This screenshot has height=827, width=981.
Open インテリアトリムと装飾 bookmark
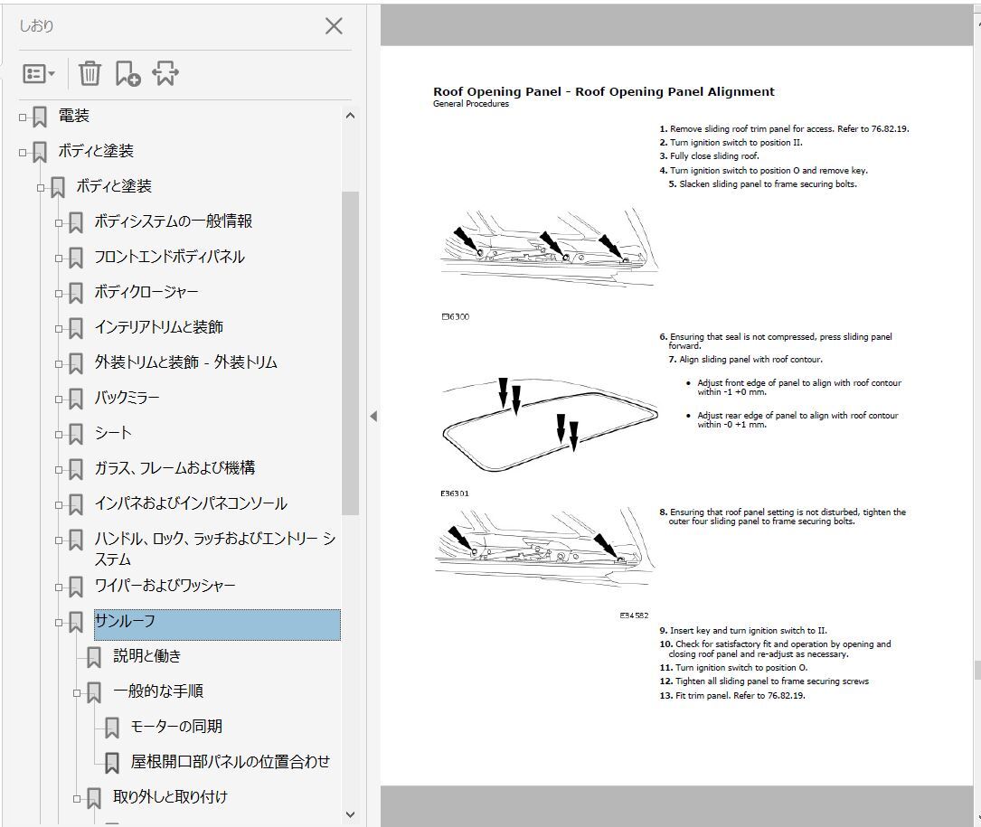click(x=159, y=326)
